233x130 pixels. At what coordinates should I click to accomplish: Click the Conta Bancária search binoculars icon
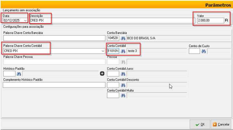click(x=123, y=38)
